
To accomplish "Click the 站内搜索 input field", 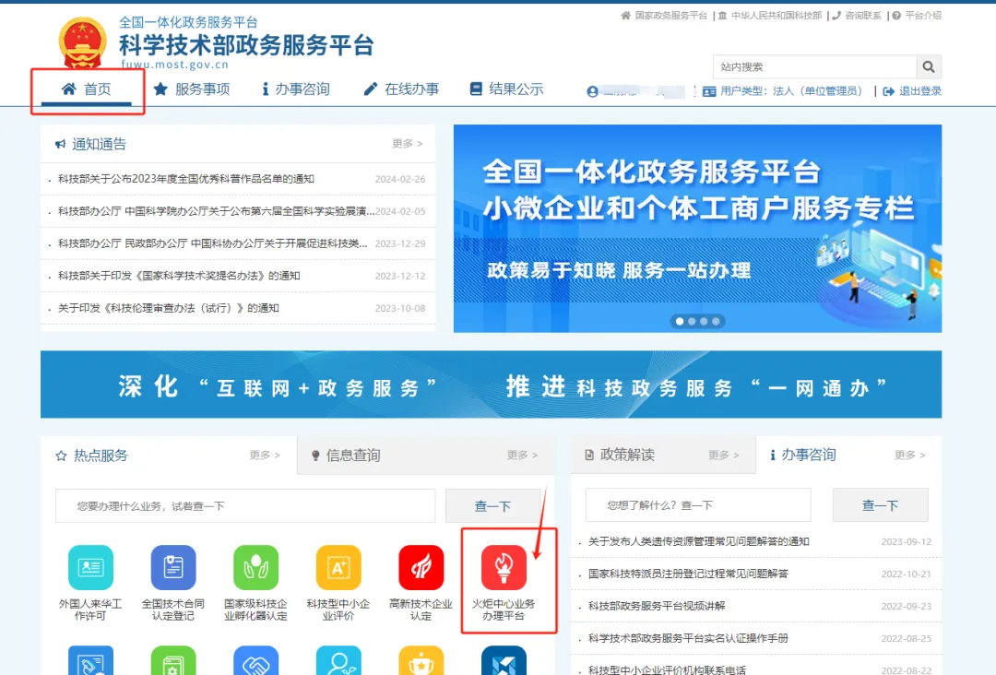I will click(813, 66).
